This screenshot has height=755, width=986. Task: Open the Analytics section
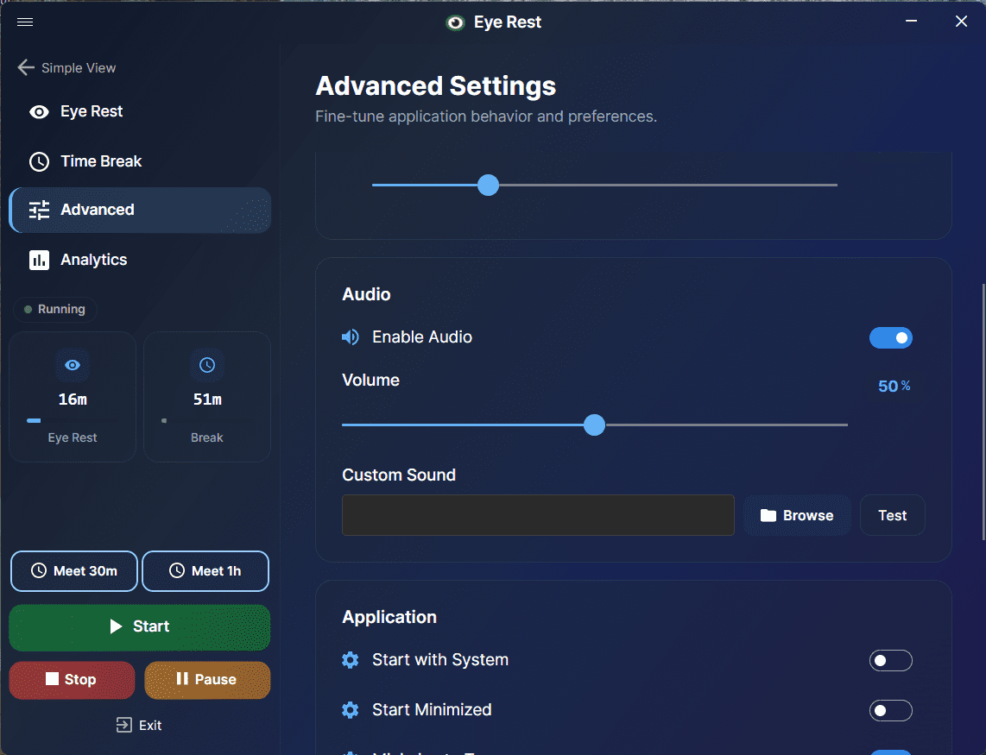tap(93, 260)
